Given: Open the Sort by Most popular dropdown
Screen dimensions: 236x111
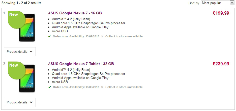Looking at the screenshot, I should click(x=217, y=3).
